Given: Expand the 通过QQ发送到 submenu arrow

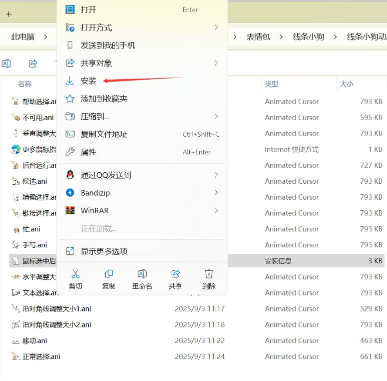Looking at the screenshot, I should coord(216,175).
